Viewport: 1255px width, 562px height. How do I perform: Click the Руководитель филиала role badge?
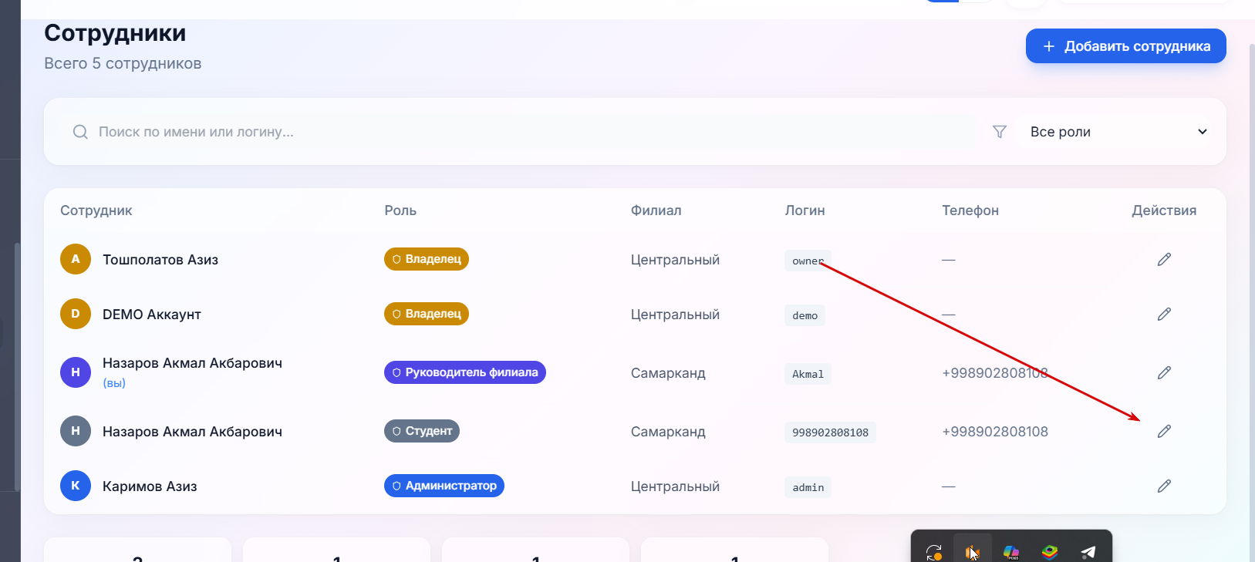(x=465, y=372)
